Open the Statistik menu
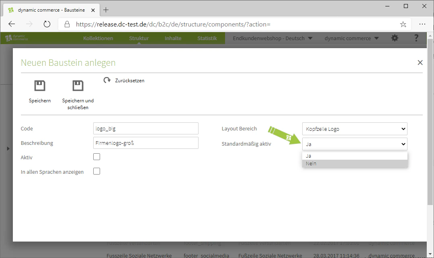 pyautogui.click(x=207, y=38)
